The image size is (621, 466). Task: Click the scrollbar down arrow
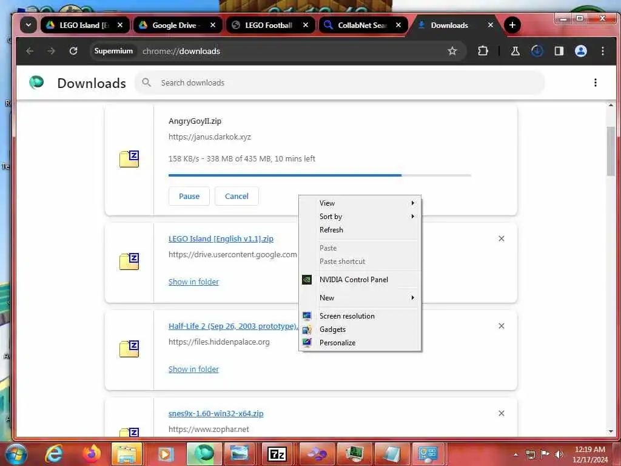point(611,431)
